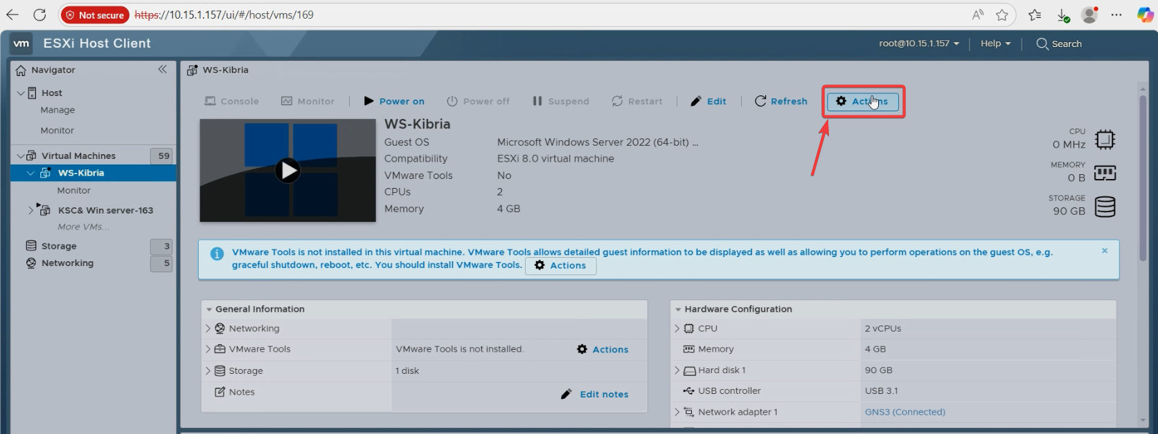Select Networking in the Navigator
Image resolution: width=1158 pixels, height=434 pixels.
(x=67, y=263)
